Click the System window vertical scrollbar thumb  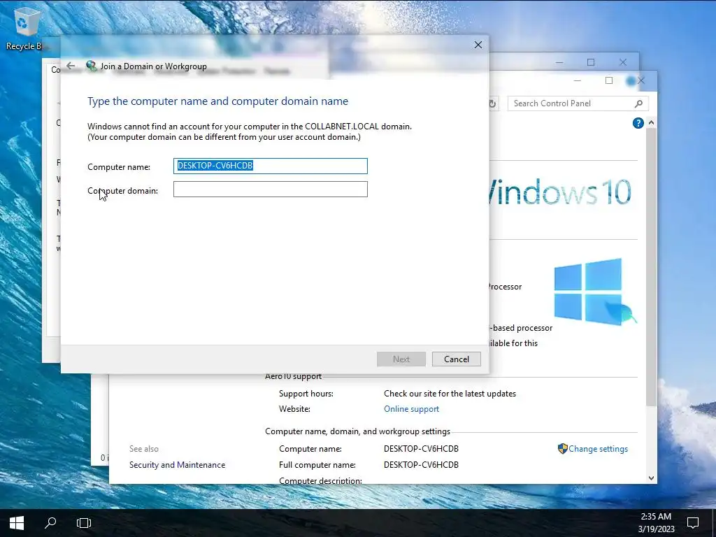652,267
